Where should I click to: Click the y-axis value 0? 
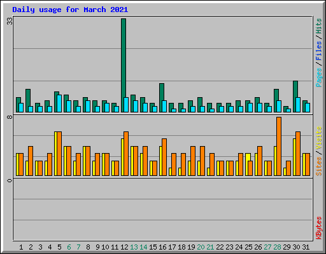pyautogui.click(x=10, y=180)
